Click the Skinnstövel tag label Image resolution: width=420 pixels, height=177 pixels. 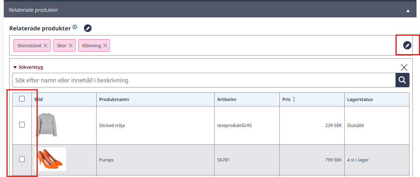point(30,46)
